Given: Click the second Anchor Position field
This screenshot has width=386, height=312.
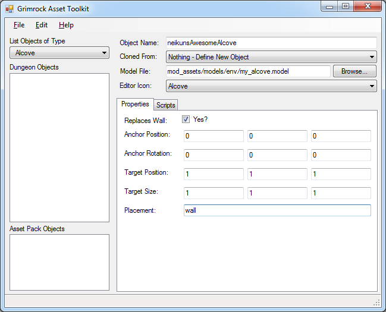Looking at the screenshot, I should 277,136.
